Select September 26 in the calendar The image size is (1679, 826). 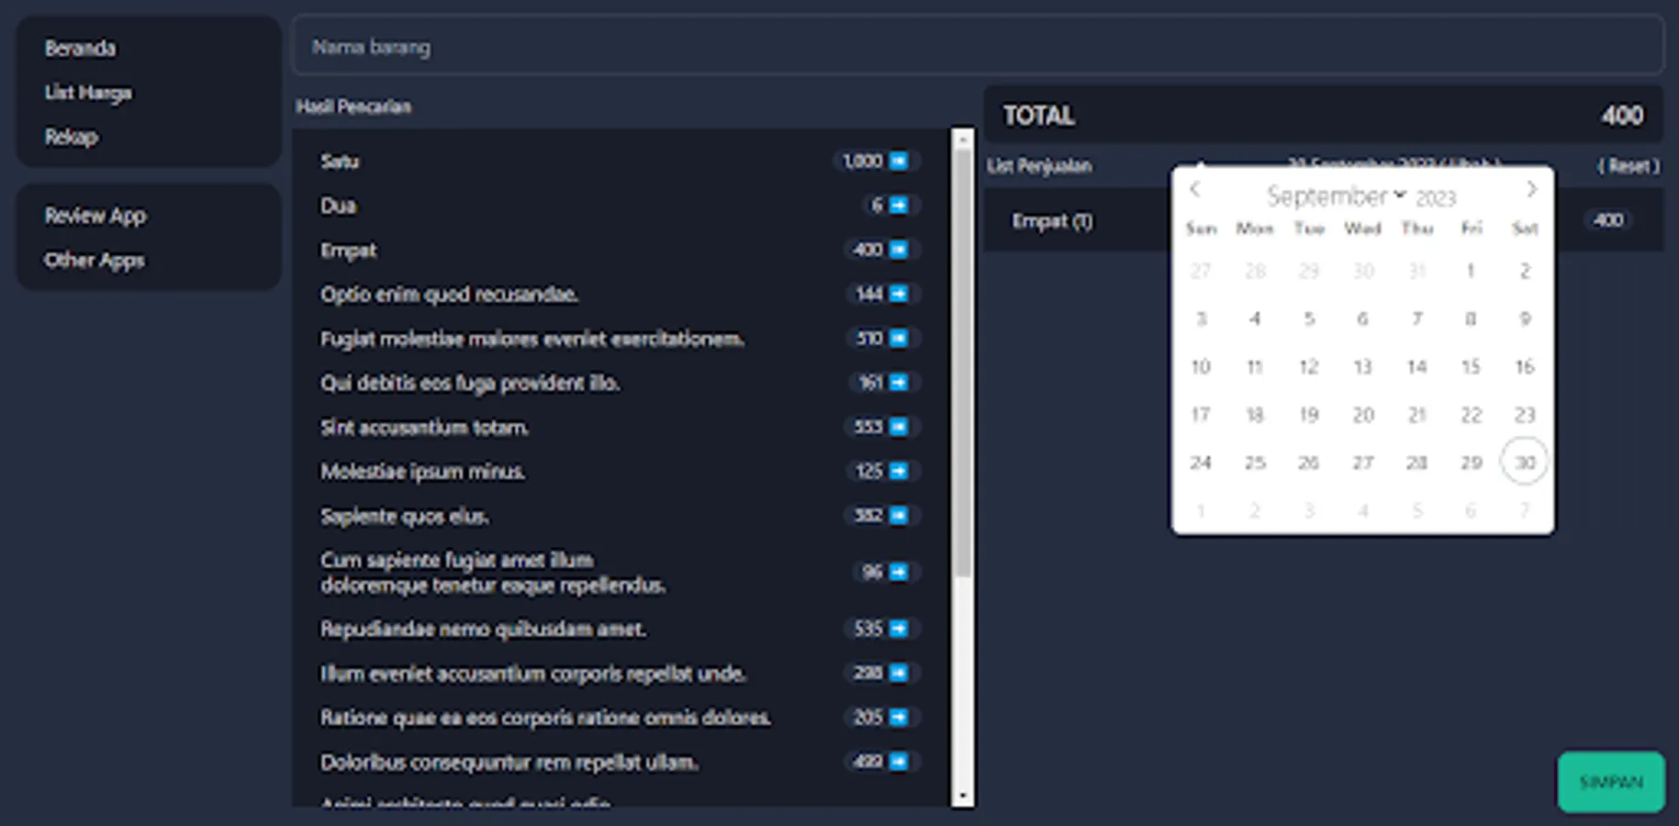click(x=1309, y=463)
